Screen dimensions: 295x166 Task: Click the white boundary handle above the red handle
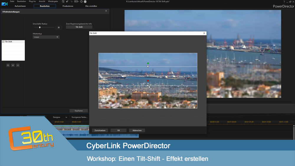[x=148, y=76]
